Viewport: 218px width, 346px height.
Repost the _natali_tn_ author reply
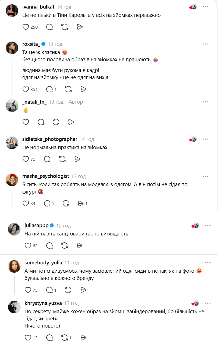click(56, 122)
